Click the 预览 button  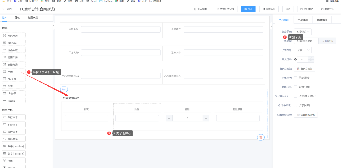coord(288,9)
